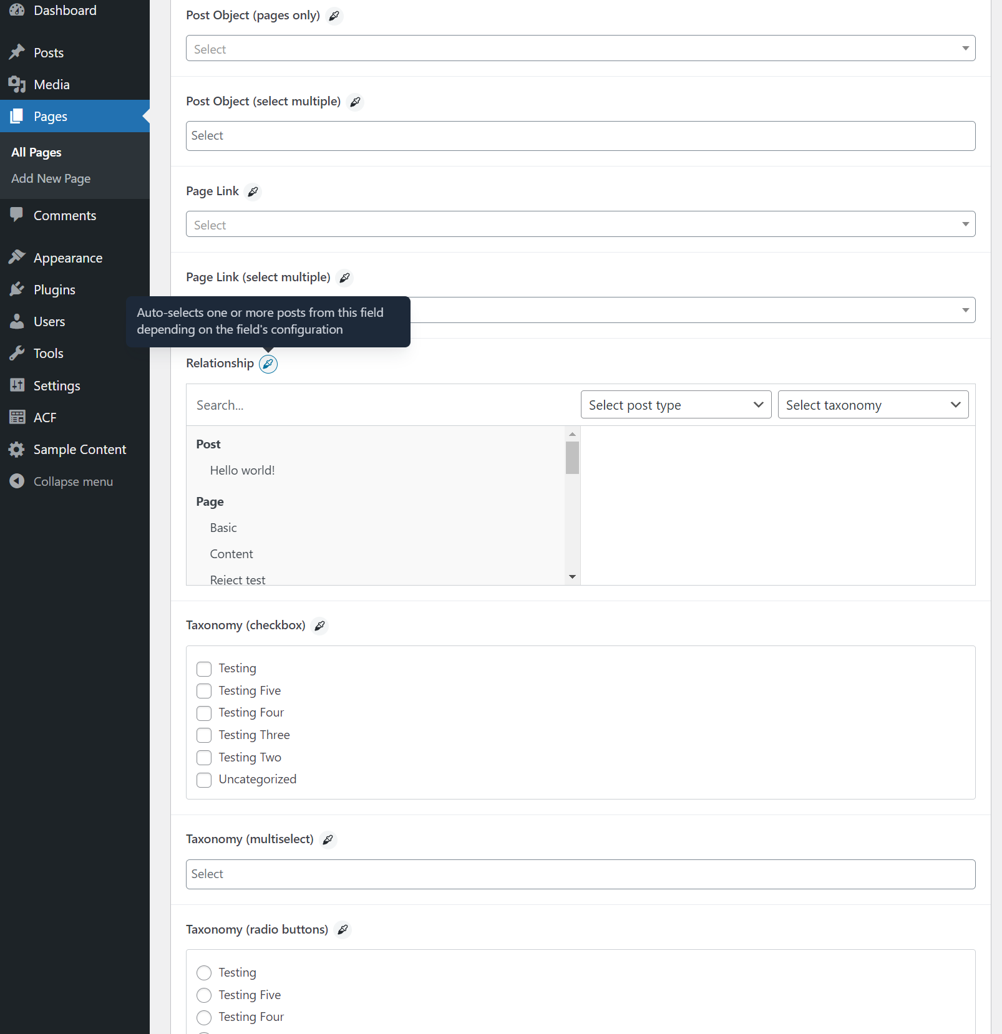The height and width of the screenshot is (1034, 1002).
Task: Click rocket icon beside Taxonomy (radio buttons)
Action: [x=343, y=930]
